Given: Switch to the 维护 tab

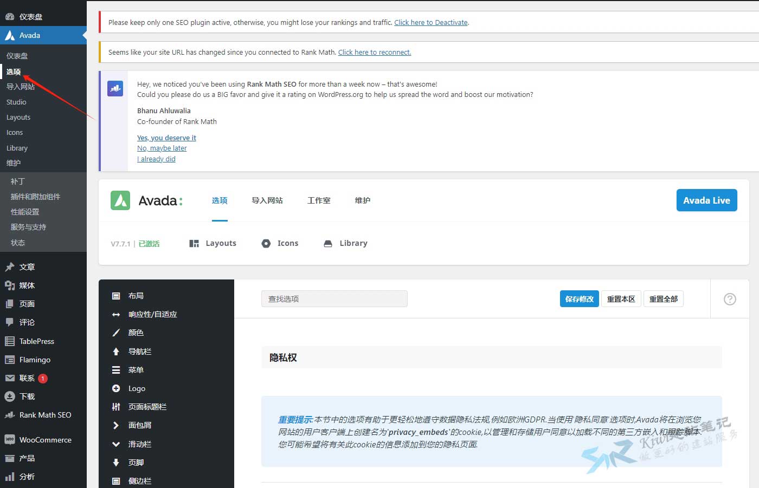Looking at the screenshot, I should pos(362,200).
